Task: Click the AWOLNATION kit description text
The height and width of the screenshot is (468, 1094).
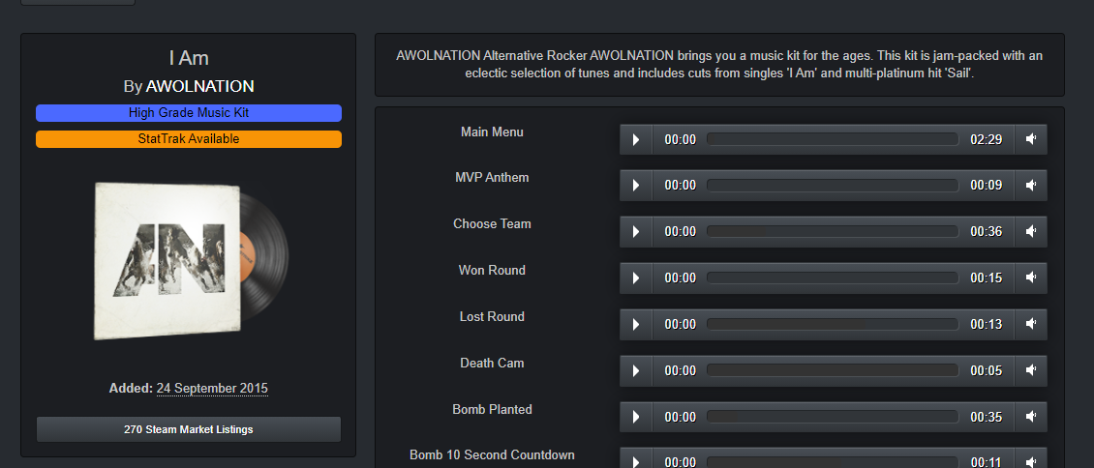Action: click(719, 64)
